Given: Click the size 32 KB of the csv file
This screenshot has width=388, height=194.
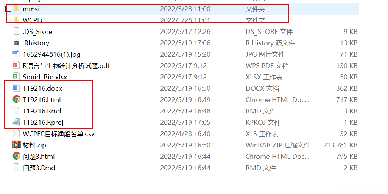Looking at the screenshot, I should [x=349, y=134].
